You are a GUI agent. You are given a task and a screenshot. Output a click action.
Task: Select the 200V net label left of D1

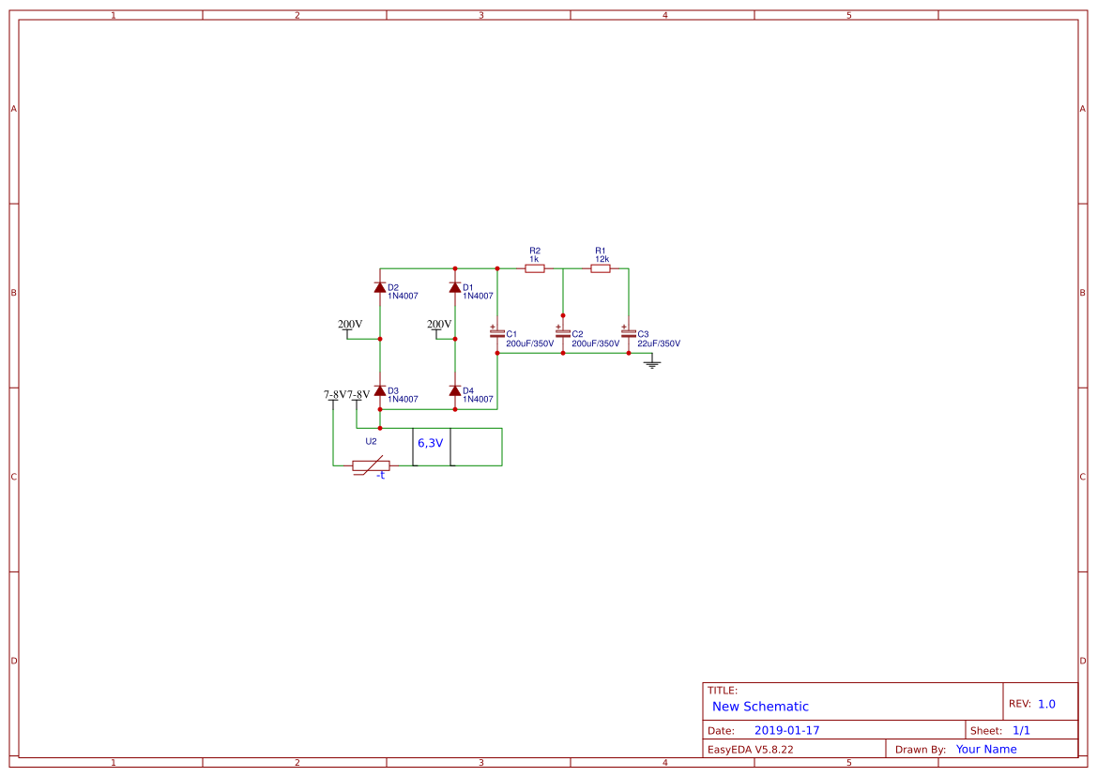[x=439, y=325]
